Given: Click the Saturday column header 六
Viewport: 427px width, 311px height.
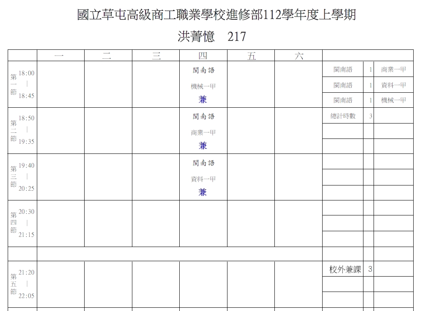Looking at the screenshot, I should click(299, 56).
